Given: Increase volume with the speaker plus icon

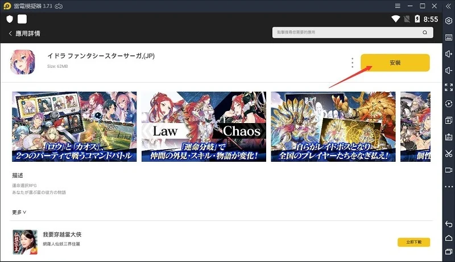Looking at the screenshot, I should pyautogui.click(x=449, y=54).
